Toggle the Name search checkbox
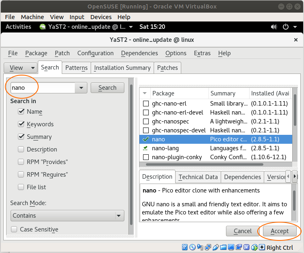Viewport: 304px width, 253px height. tap(21, 111)
